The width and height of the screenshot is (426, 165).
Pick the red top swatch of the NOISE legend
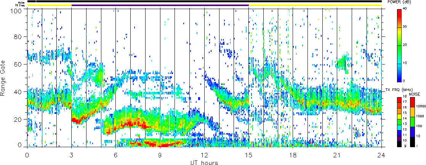click(412, 102)
